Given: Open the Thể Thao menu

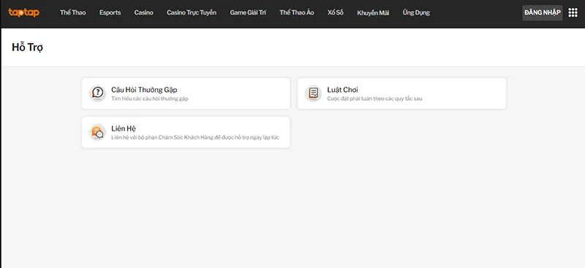Looking at the screenshot, I should pos(72,12).
